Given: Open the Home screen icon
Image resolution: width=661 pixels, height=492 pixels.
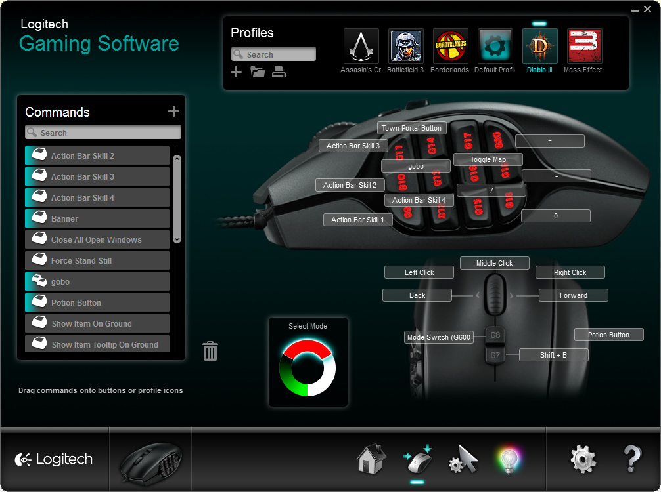Looking at the screenshot, I should (x=371, y=459).
